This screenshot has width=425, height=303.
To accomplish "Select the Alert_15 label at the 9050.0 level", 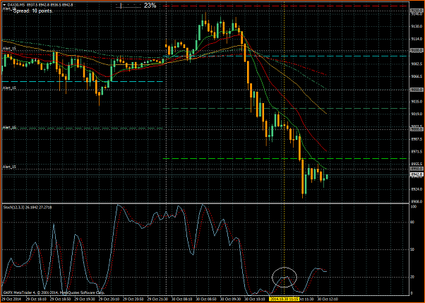I will pos(9,88).
